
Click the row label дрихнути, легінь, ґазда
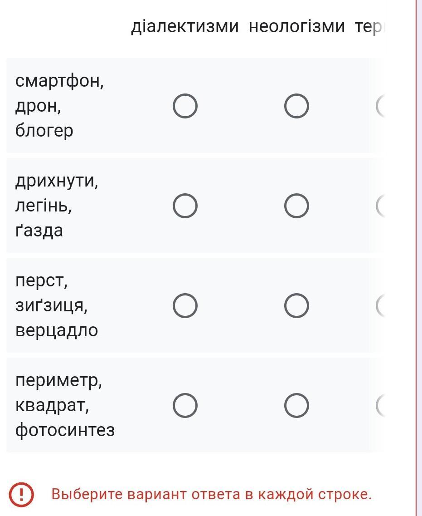click(x=57, y=206)
